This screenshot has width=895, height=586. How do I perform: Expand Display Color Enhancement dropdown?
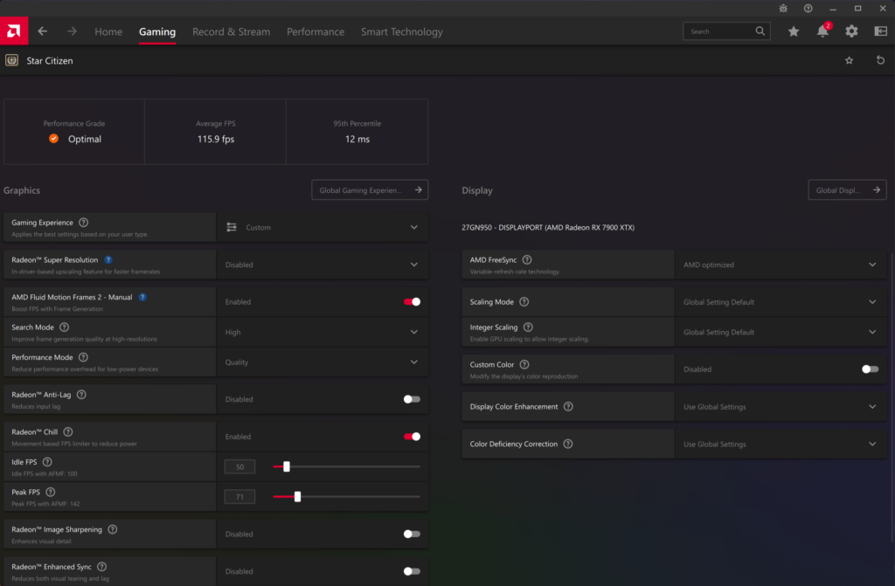click(x=781, y=407)
